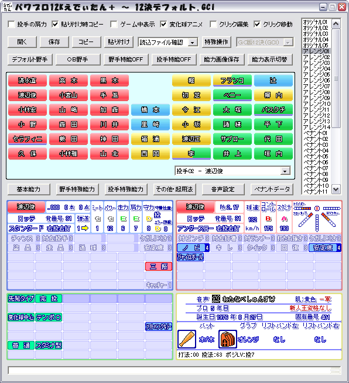This screenshot has height=383, width=349.
Task: Click 能力表示切替 button
Action: pyautogui.click(x=270, y=60)
